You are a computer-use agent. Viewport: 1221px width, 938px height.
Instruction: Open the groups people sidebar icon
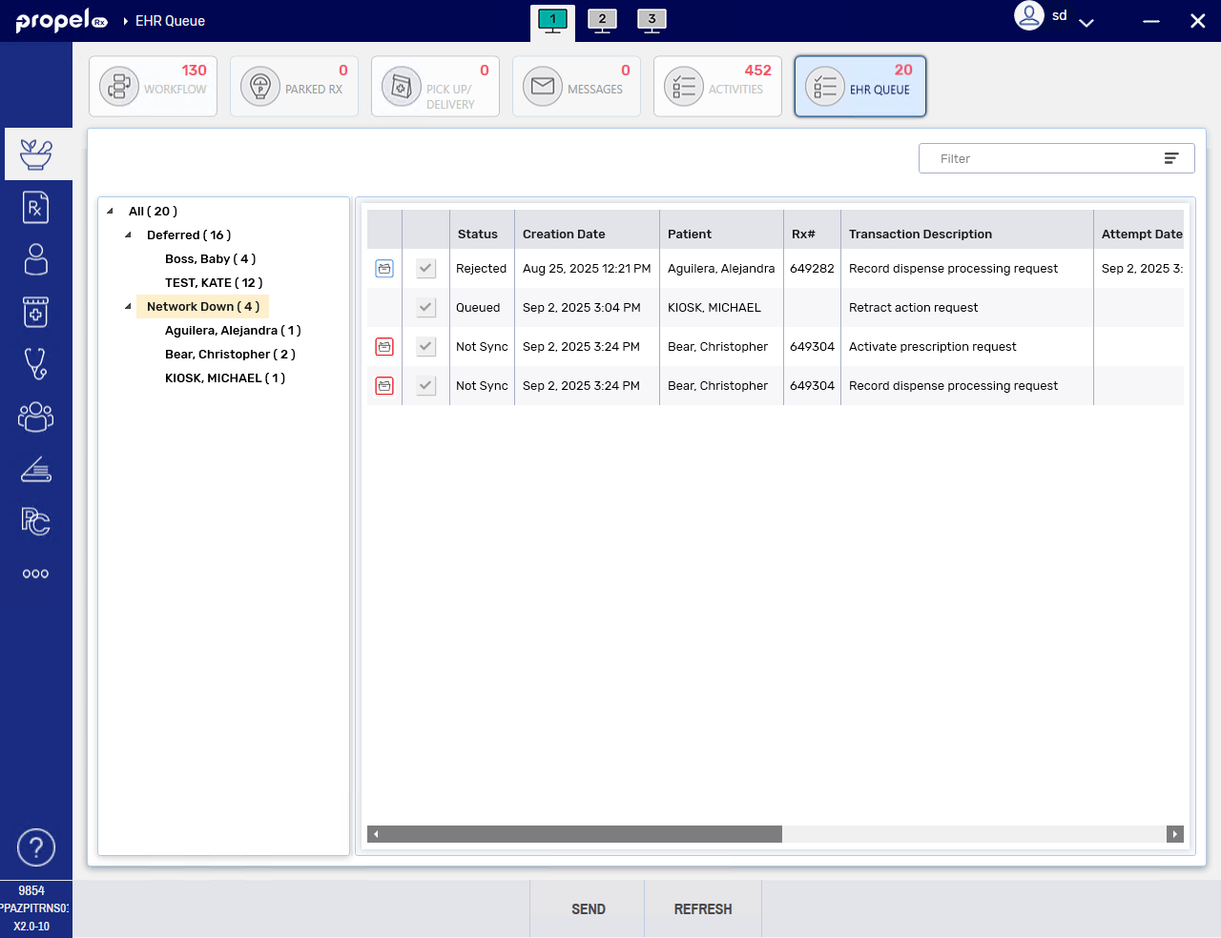point(35,416)
